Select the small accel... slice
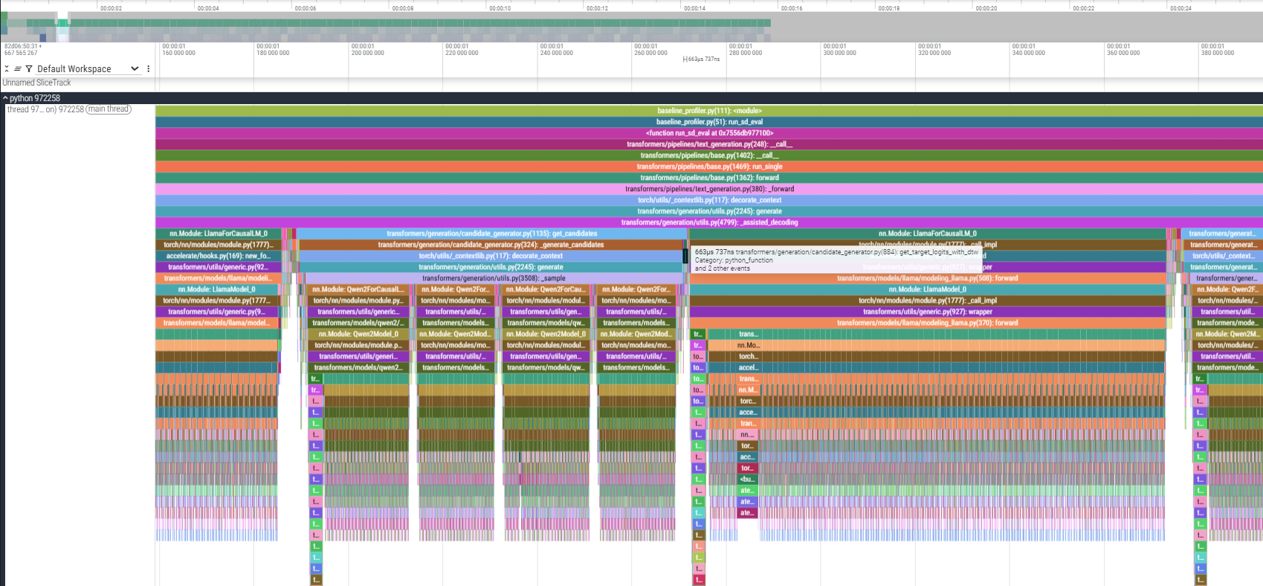This screenshot has height=586, width=1263. pos(749,367)
